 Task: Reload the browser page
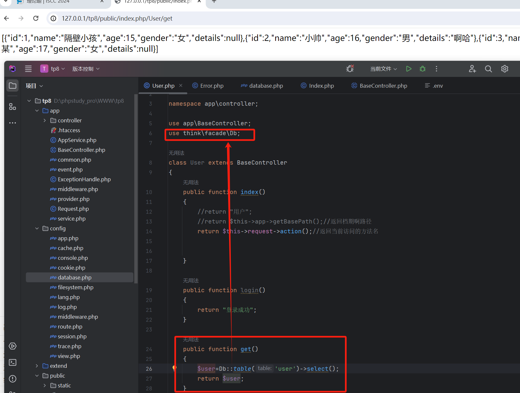coord(36,18)
